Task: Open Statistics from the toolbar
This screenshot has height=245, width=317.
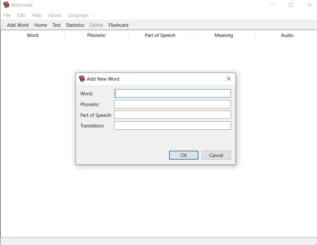Action: tap(75, 25)
